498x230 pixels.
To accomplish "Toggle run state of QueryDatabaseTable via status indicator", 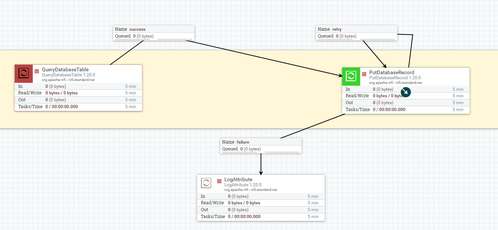I will 36,71.
